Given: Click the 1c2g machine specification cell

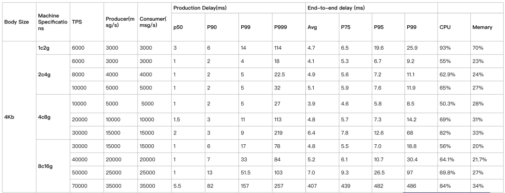Looking at the screenshot, I should [x=53, y=48].
